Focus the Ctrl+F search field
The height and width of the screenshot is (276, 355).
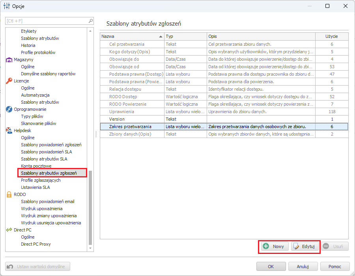click(47, 21)
